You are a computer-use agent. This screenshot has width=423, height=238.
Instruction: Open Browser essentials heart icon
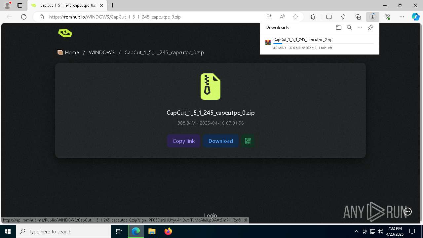coord(387,17)
